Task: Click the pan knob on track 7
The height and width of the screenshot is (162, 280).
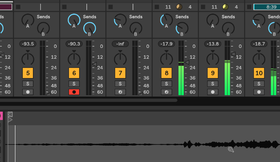Action: click(x=120, y=58)
